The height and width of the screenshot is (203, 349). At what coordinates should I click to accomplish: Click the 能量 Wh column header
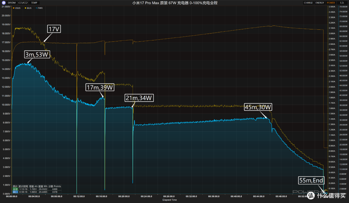[43, 186]
